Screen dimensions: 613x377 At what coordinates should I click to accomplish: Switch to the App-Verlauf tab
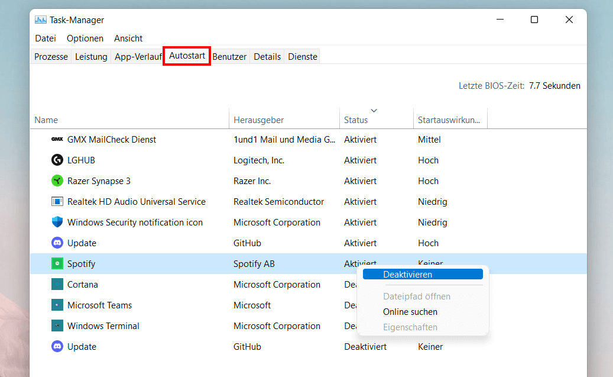[138, 57]
